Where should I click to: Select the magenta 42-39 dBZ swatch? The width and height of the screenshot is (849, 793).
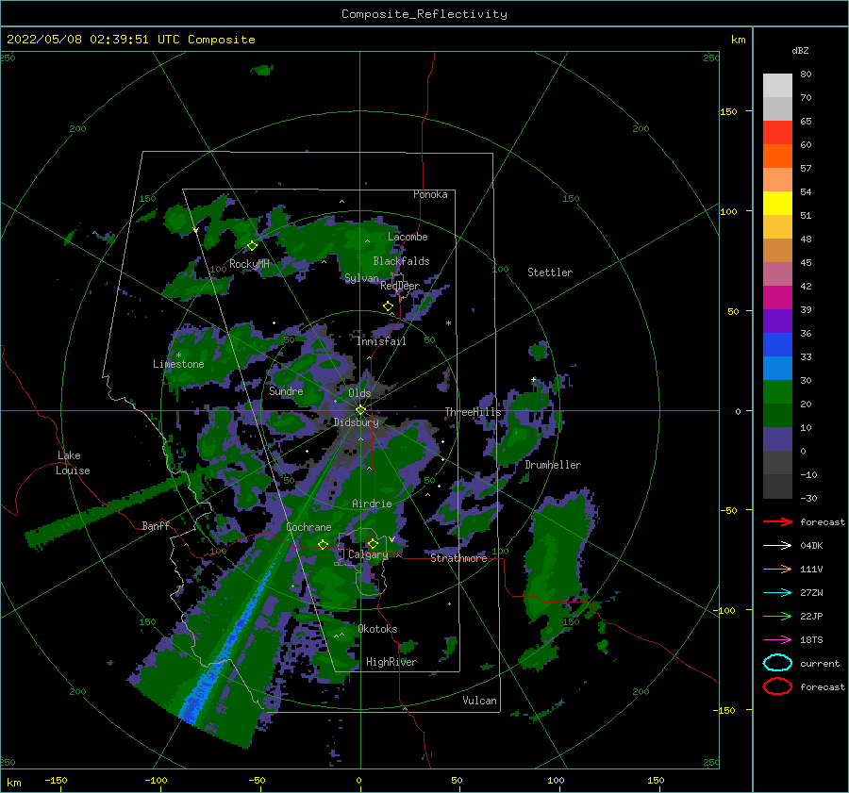777,298
